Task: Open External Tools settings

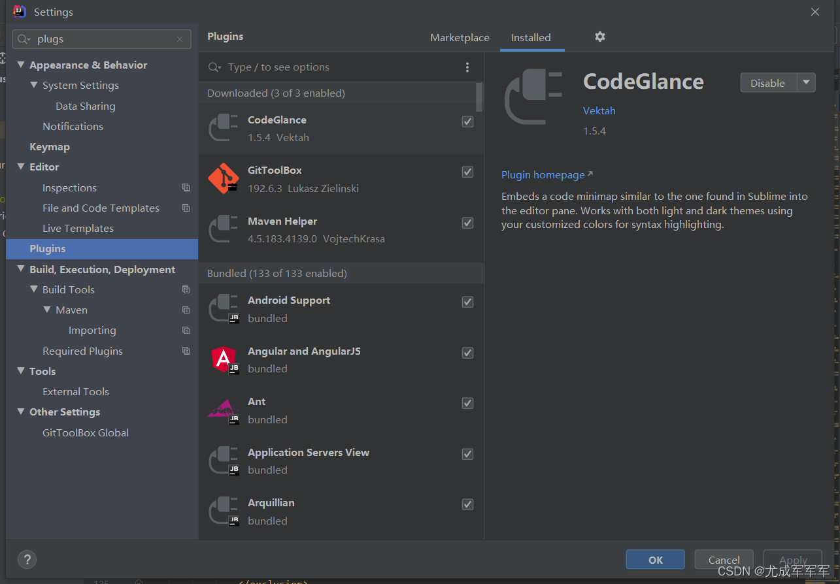Action: tap(76, 392)
